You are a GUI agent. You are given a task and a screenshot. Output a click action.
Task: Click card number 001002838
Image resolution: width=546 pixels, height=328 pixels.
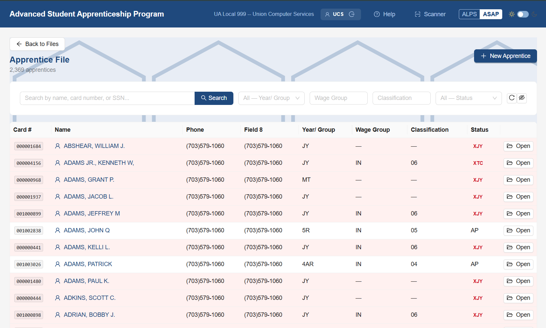[x=29, y=231]
